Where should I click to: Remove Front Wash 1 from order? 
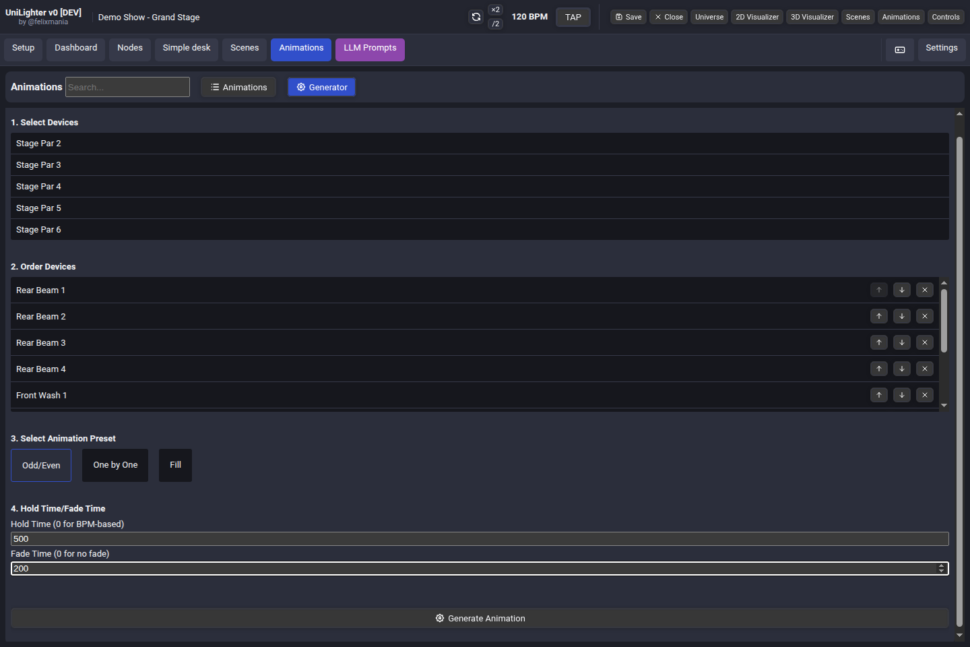pos(925,395)
